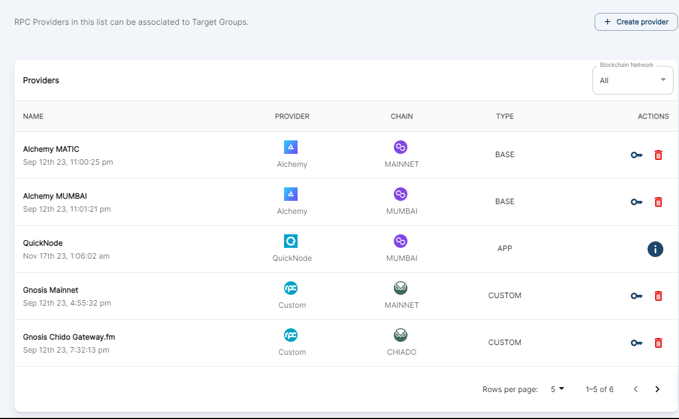The image size is (679, 419).
Task: Click the QuickNode provider logo
Action: click(291, 241)
